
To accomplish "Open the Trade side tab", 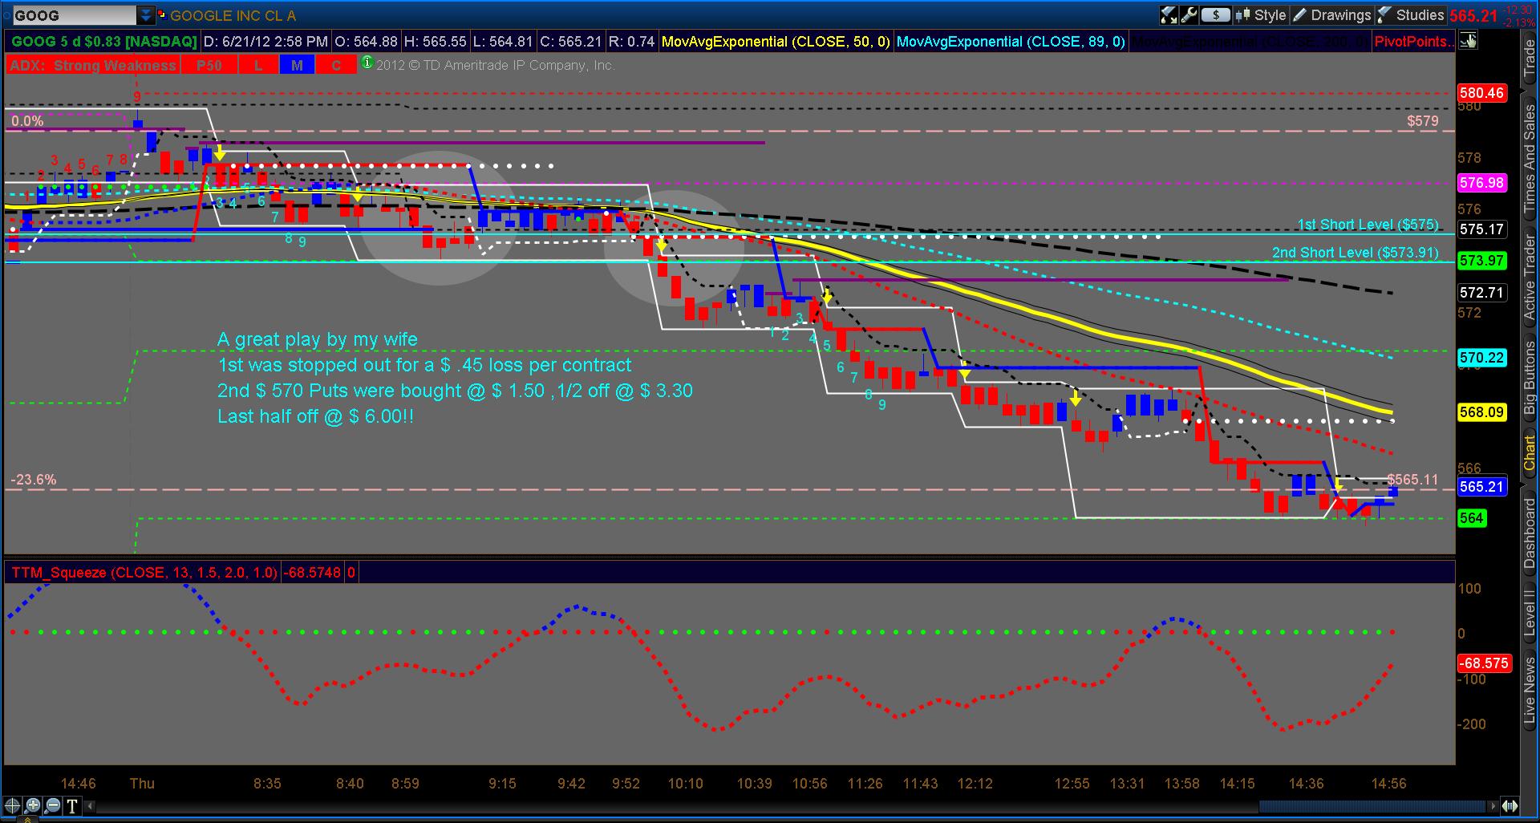I will 1530,59.
